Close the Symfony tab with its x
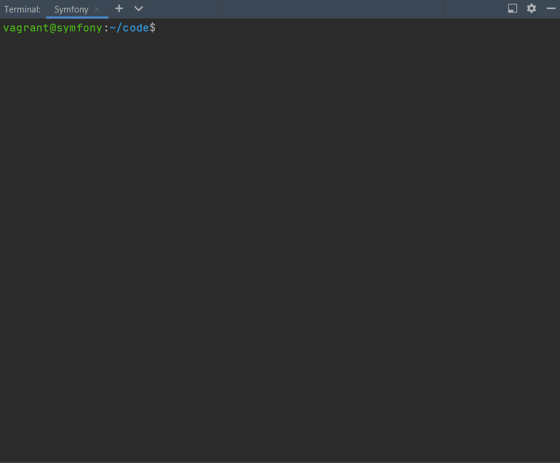Image resolution: width=560 pixels, height=463 pixels. pyautogui.click(x=97, y=9)
